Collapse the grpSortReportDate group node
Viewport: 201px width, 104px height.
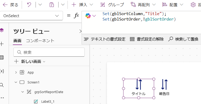point(22,92)
